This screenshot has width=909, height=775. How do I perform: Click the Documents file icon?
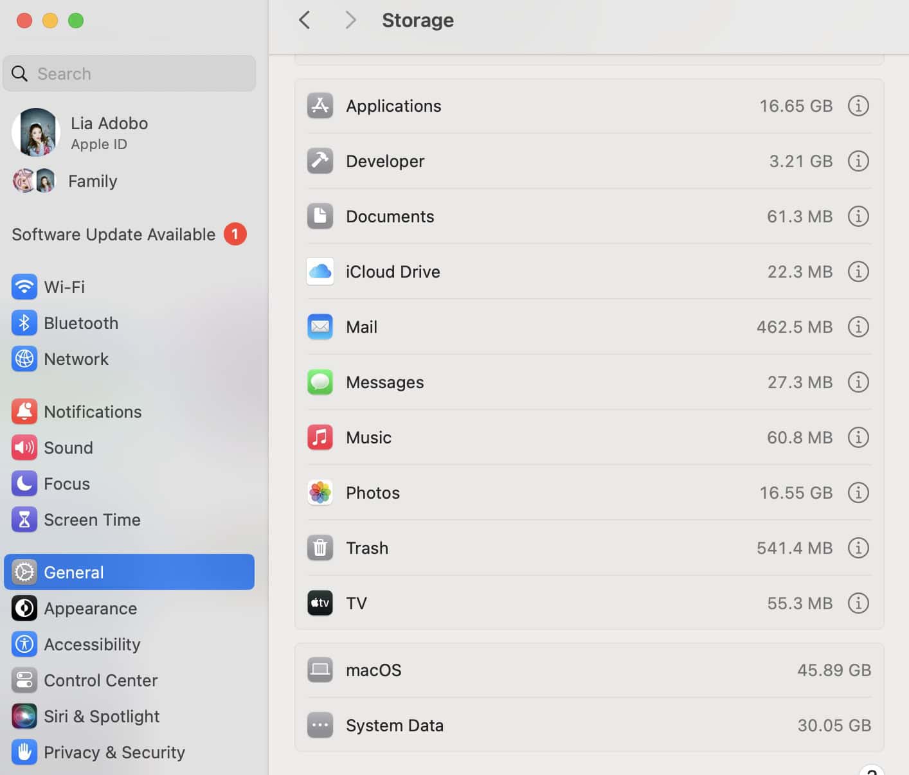tap(320, 217)
